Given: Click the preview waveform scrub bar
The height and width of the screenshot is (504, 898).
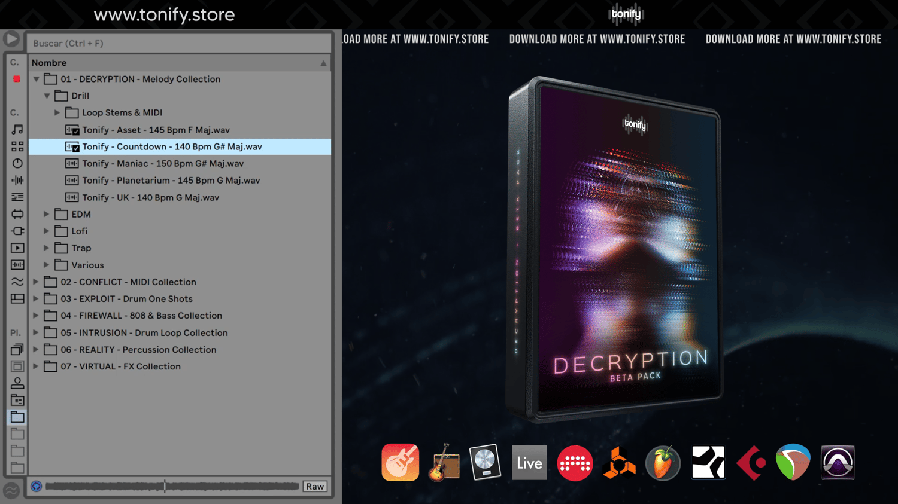Looking at the screenshot, I should 172,486.
